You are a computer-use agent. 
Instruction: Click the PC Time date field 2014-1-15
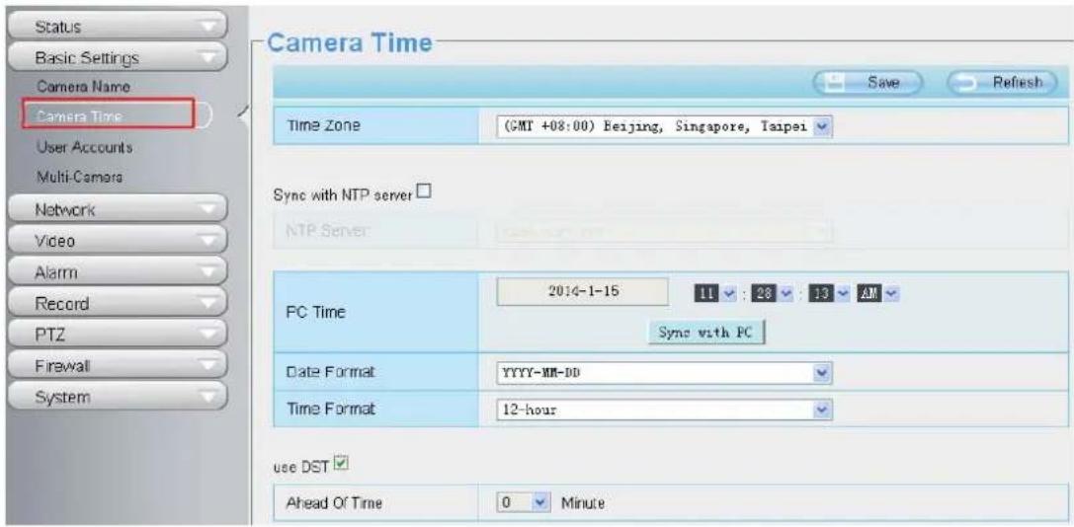pyautogui.click(x=581, y=290)
